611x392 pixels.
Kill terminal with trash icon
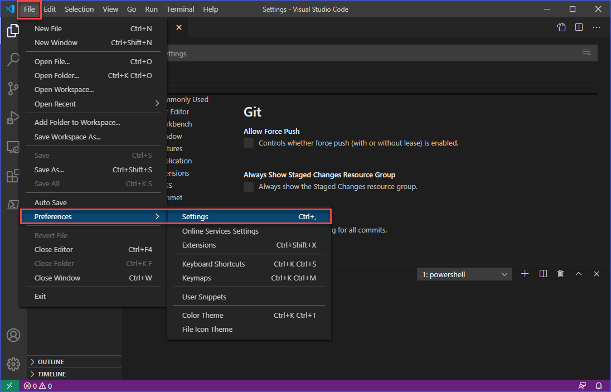click(560, 274)
